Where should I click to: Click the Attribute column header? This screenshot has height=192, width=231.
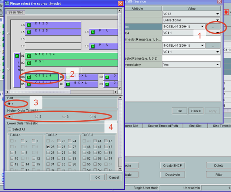(x=137, y=9)
